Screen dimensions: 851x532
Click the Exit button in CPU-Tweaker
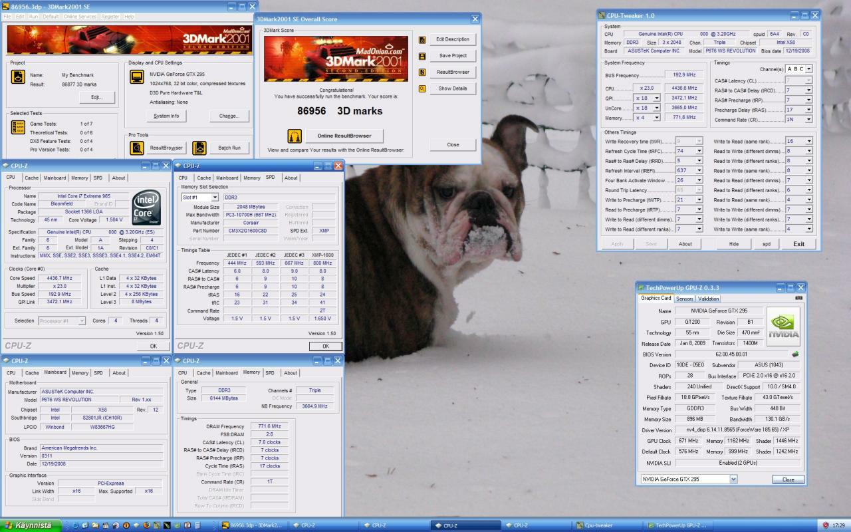click(x=799, y=243)
